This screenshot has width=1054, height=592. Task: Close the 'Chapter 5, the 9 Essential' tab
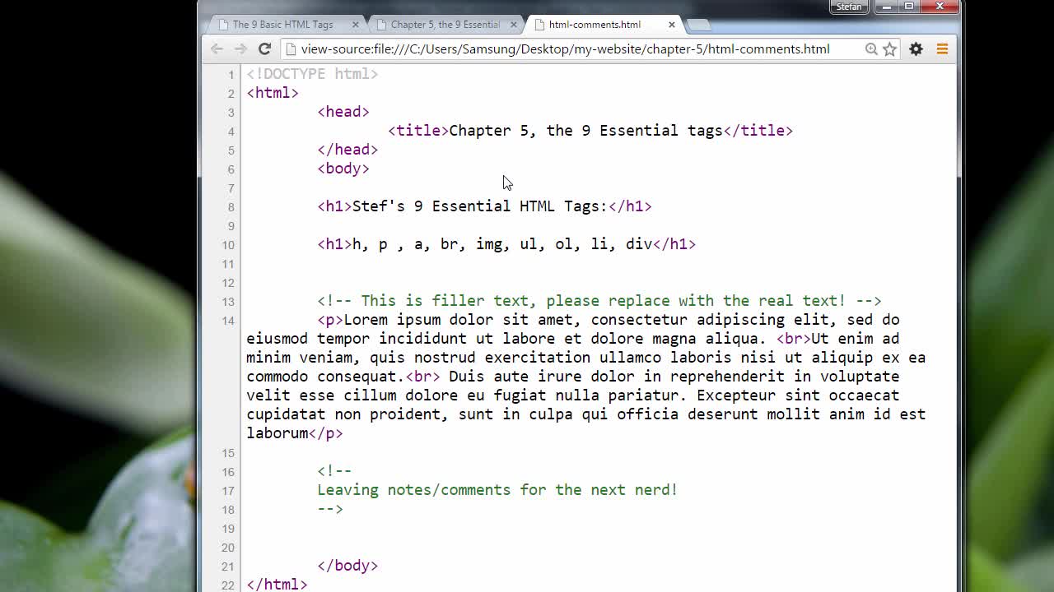[514, 25]
